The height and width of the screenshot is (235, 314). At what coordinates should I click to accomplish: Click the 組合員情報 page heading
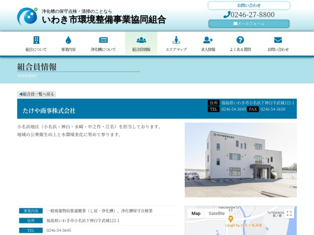[37, 67]
